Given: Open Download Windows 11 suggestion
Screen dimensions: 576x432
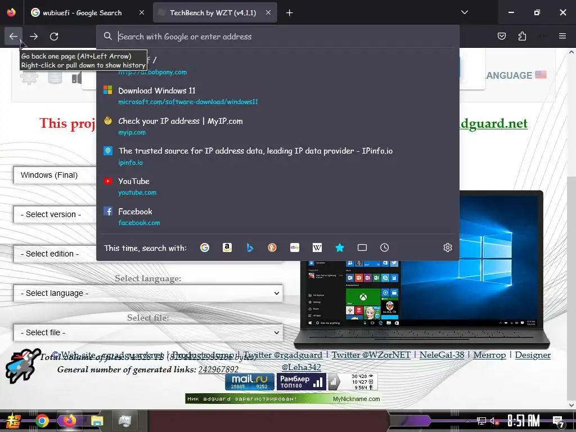Looking at the screenshot, I should click(x=278, y=96).
